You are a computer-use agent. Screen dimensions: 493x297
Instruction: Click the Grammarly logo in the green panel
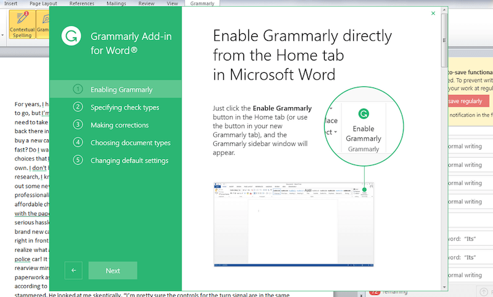point(71,36)
